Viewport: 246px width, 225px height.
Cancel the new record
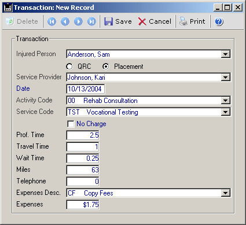tap(155, 21)
